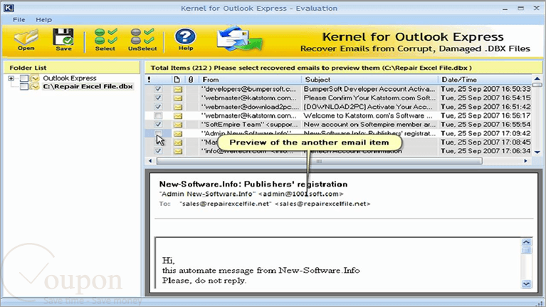Screen dimensions: 546x307
Task: Click envelope icon of Please Confirm Your Katstorm row
Action: coord(178,98)
